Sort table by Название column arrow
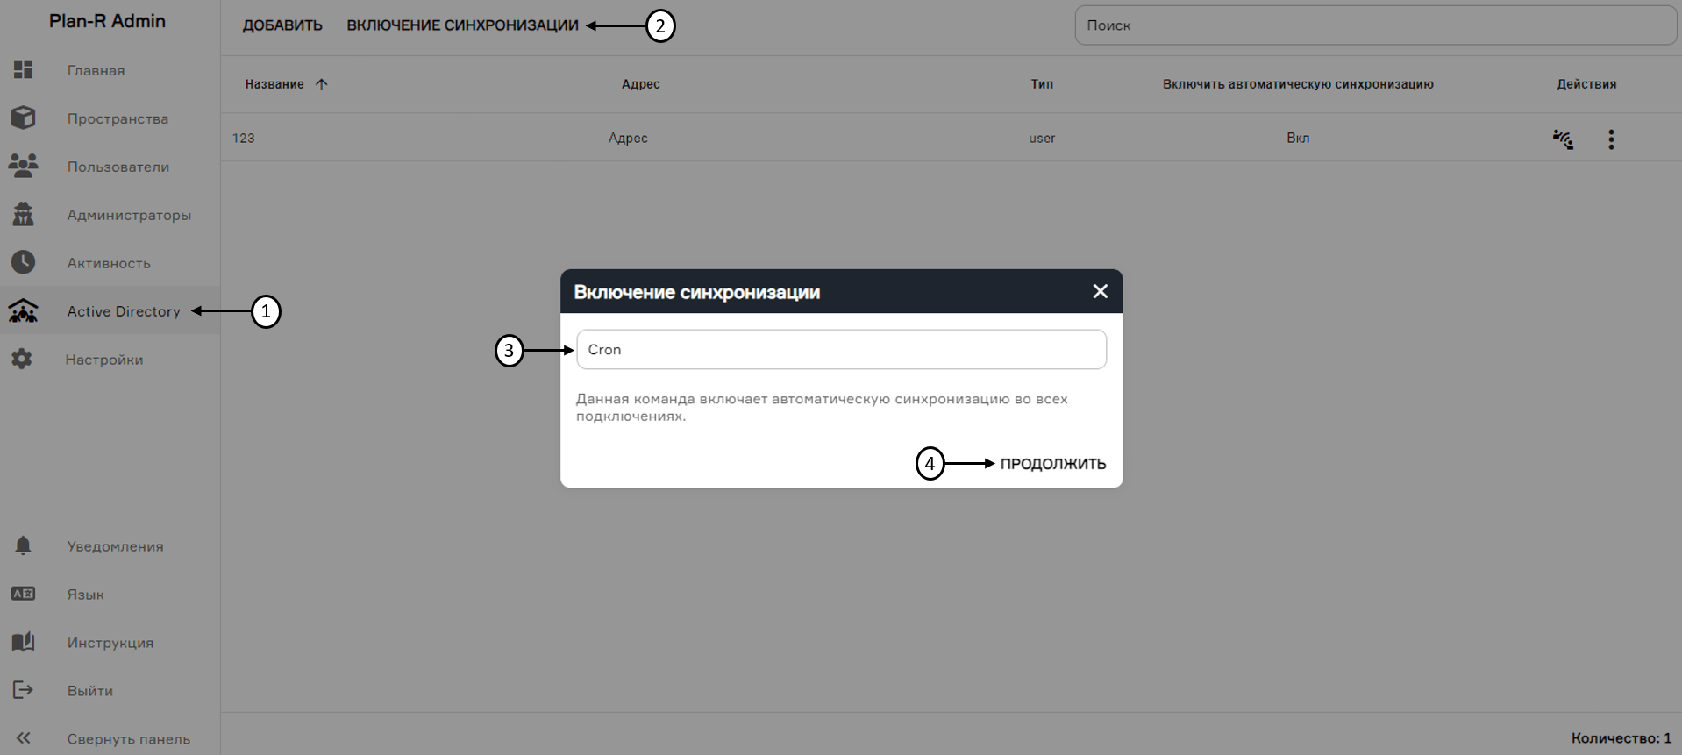 click(x=321, y=84)
